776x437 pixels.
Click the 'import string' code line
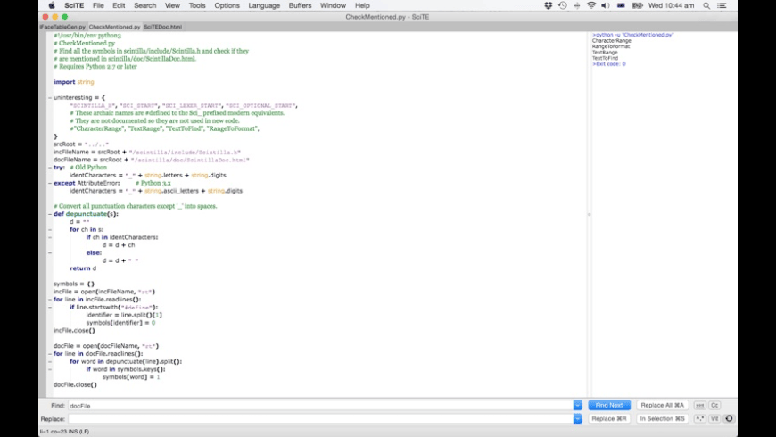(x=74, y=82)
